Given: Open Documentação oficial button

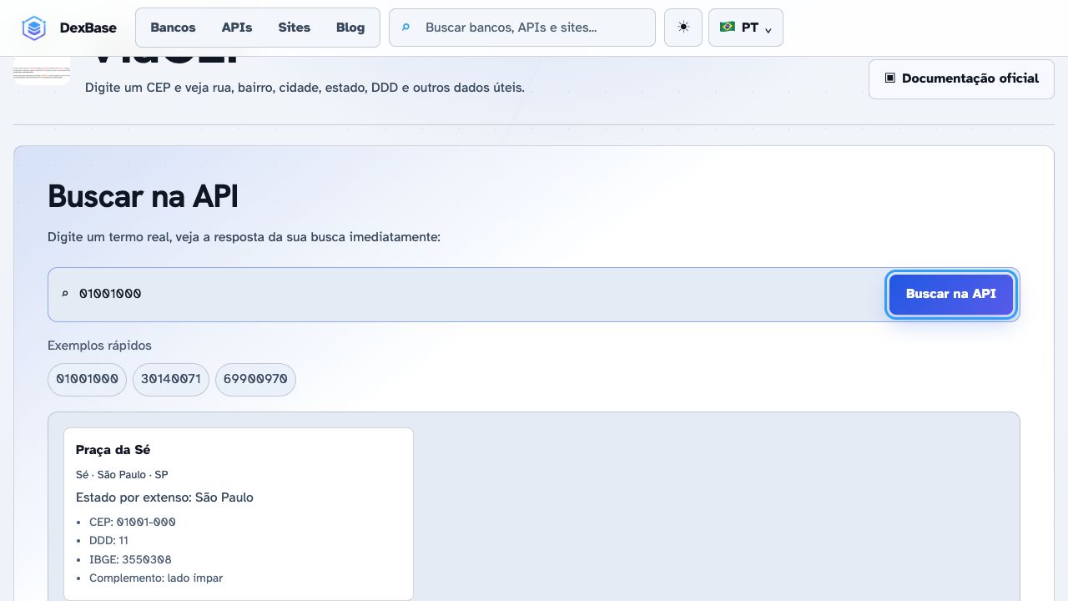Looking at the screenshot, I should [x=961, y=78].
